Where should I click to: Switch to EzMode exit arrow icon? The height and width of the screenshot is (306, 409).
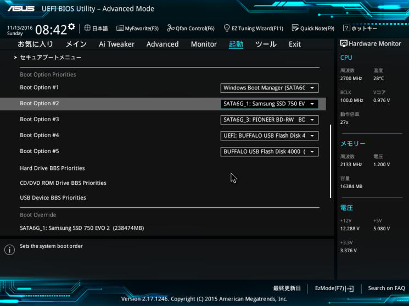tap(350, 288)
